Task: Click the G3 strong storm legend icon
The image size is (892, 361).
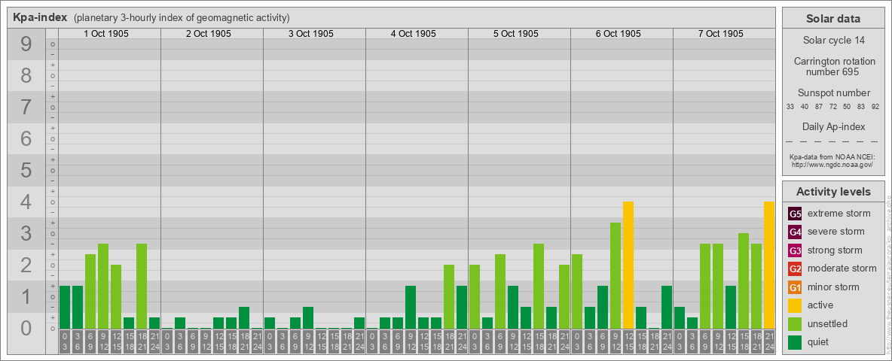Action: (x=795, y=250)
